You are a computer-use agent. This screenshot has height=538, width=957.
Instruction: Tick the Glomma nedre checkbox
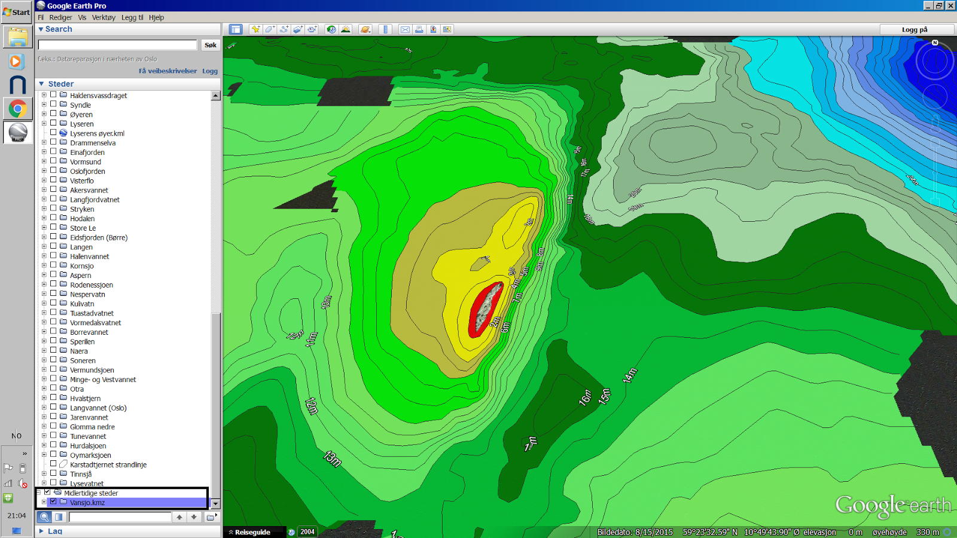click(53, 426)
